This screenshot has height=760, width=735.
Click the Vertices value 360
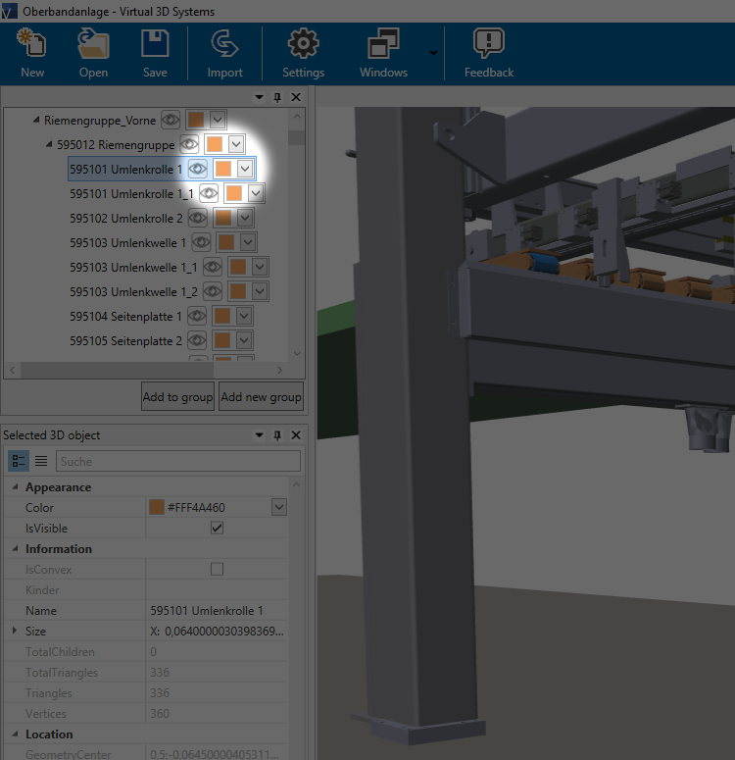(160, 714)
